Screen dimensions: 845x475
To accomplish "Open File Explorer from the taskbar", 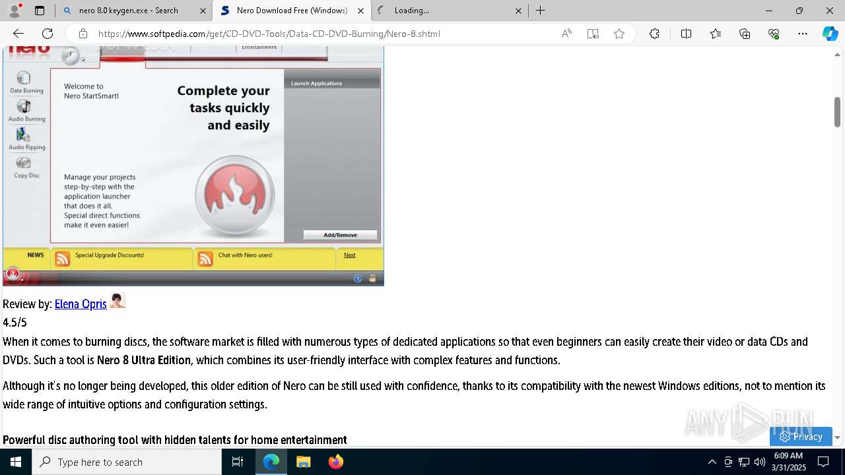I will pyautogui.click(x=303, y=462).
